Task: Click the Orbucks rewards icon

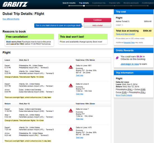Action: click(117, 58)
